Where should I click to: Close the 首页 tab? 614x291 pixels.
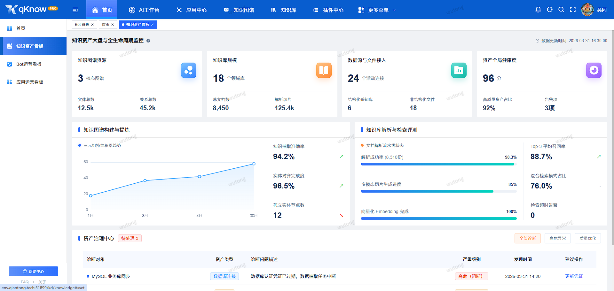pos(113,25)
